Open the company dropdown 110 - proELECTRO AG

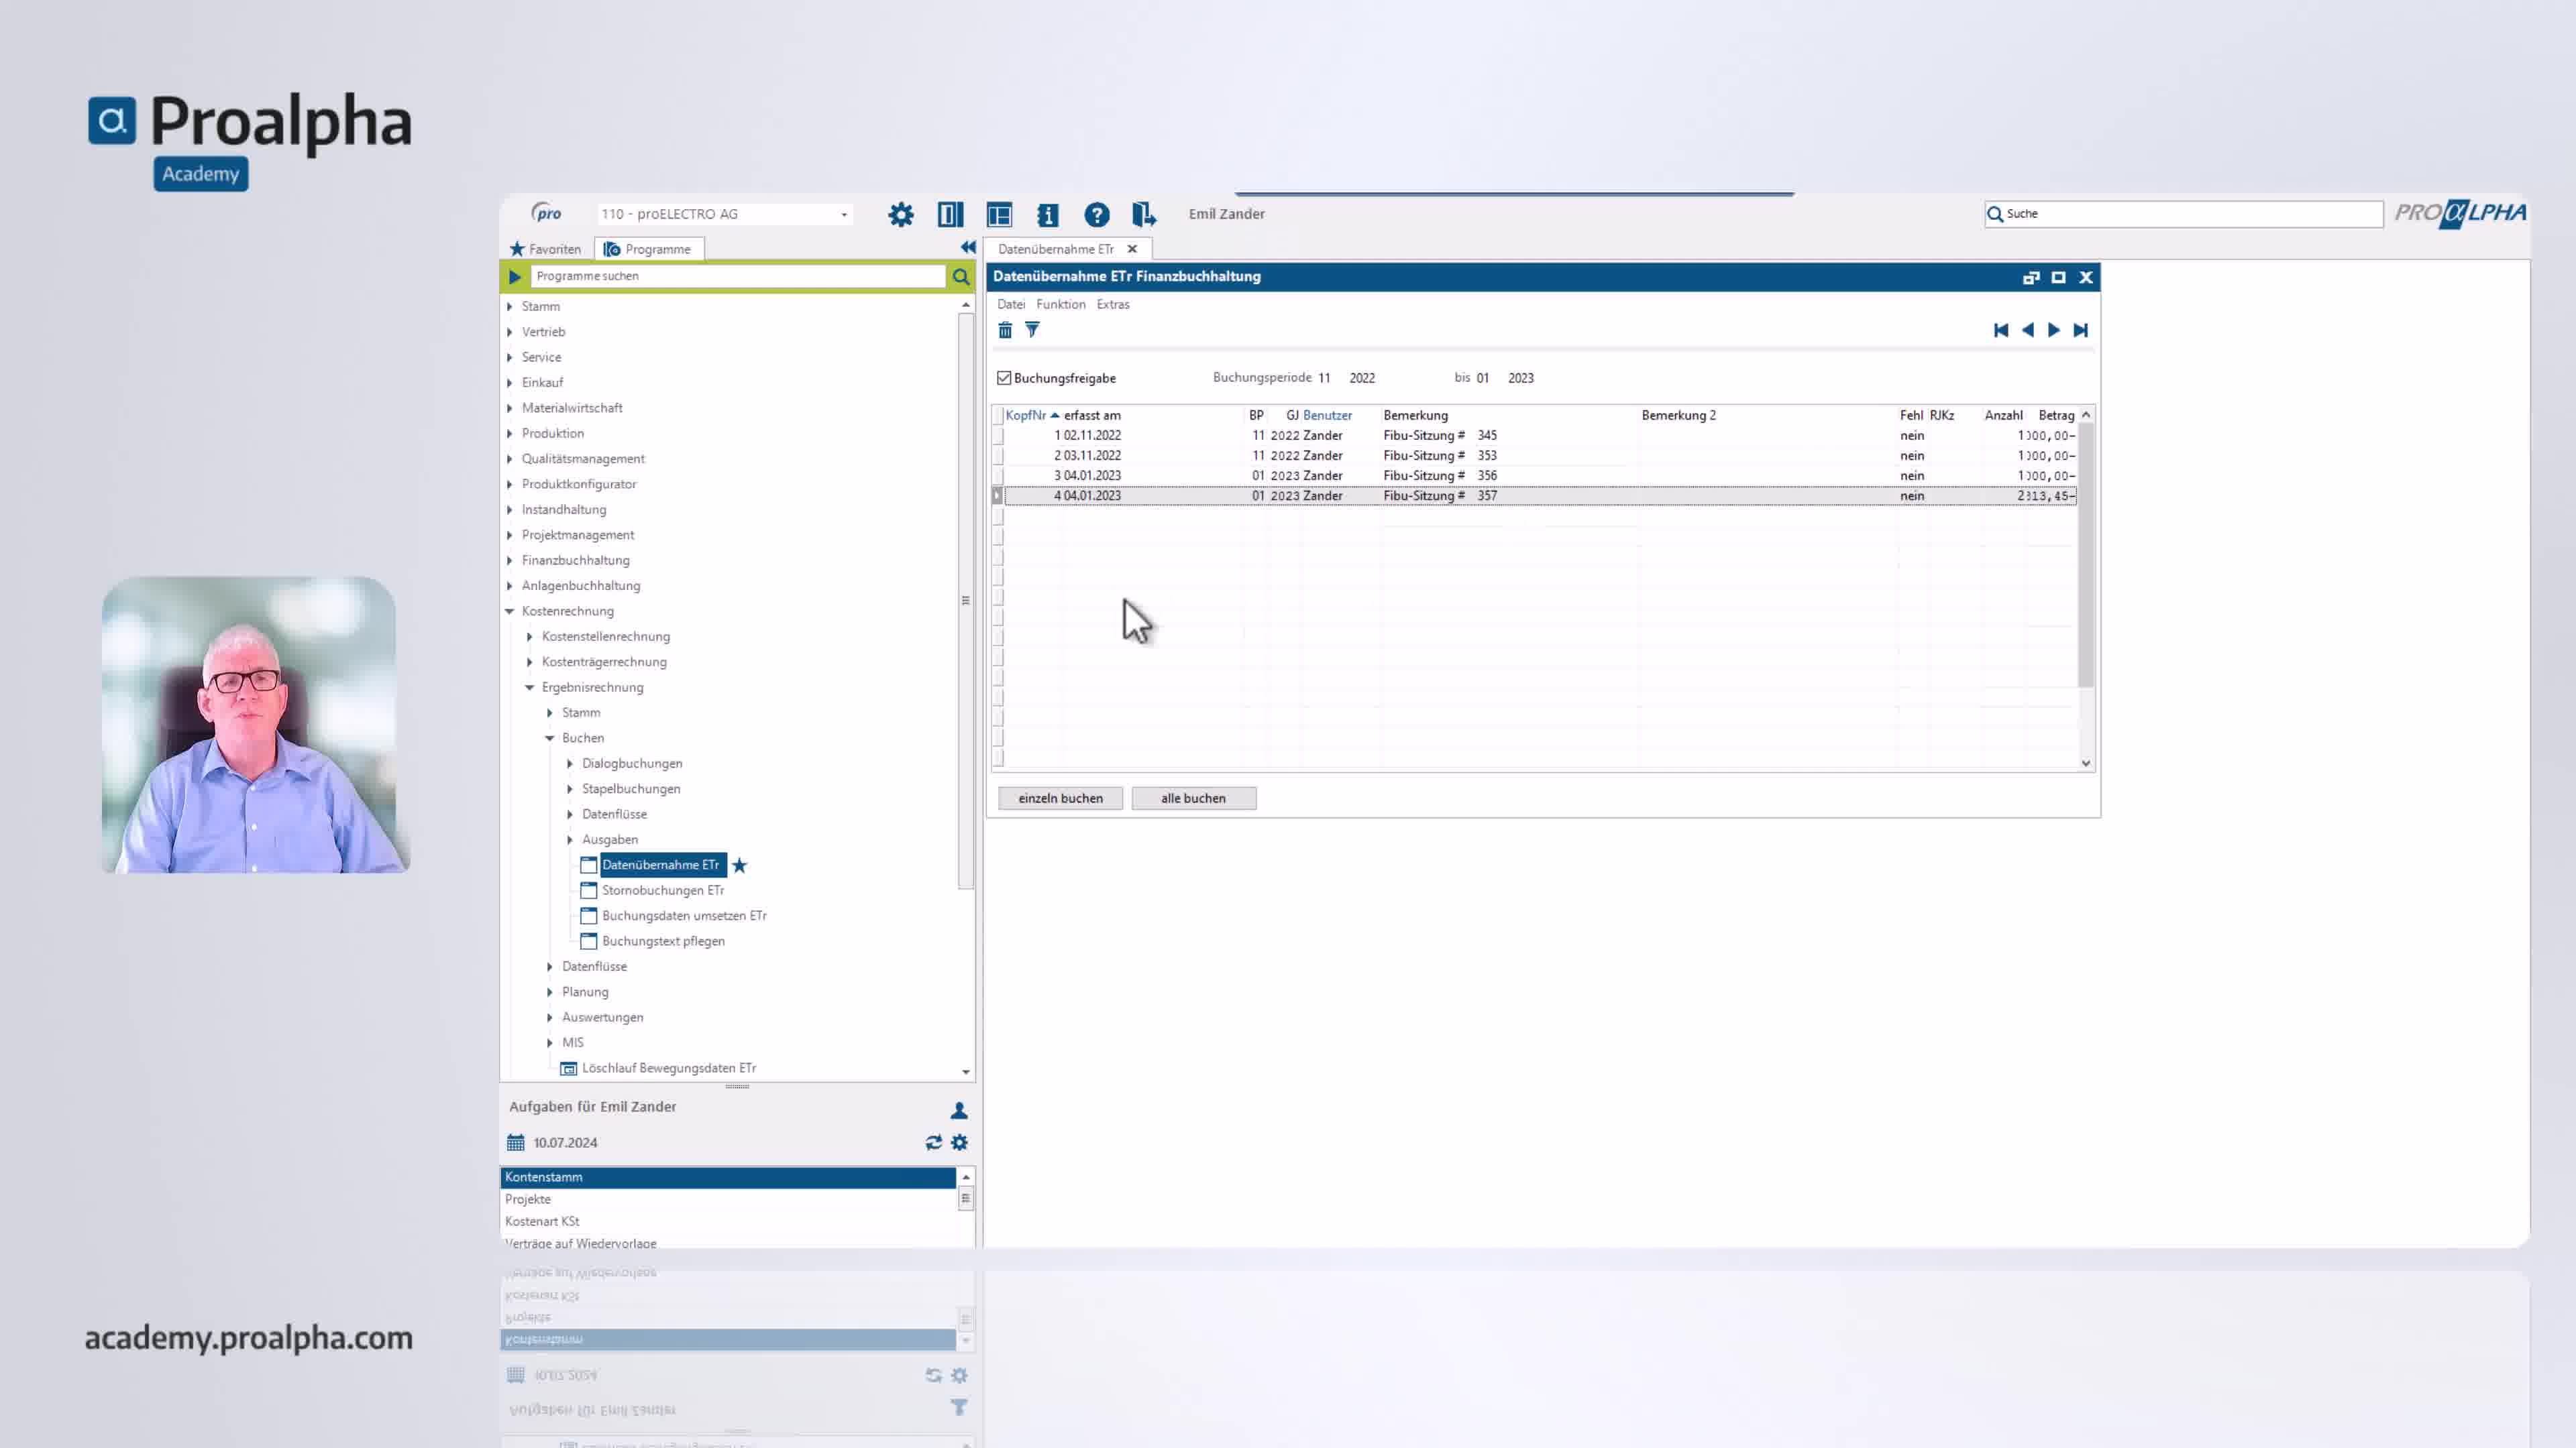843,214
